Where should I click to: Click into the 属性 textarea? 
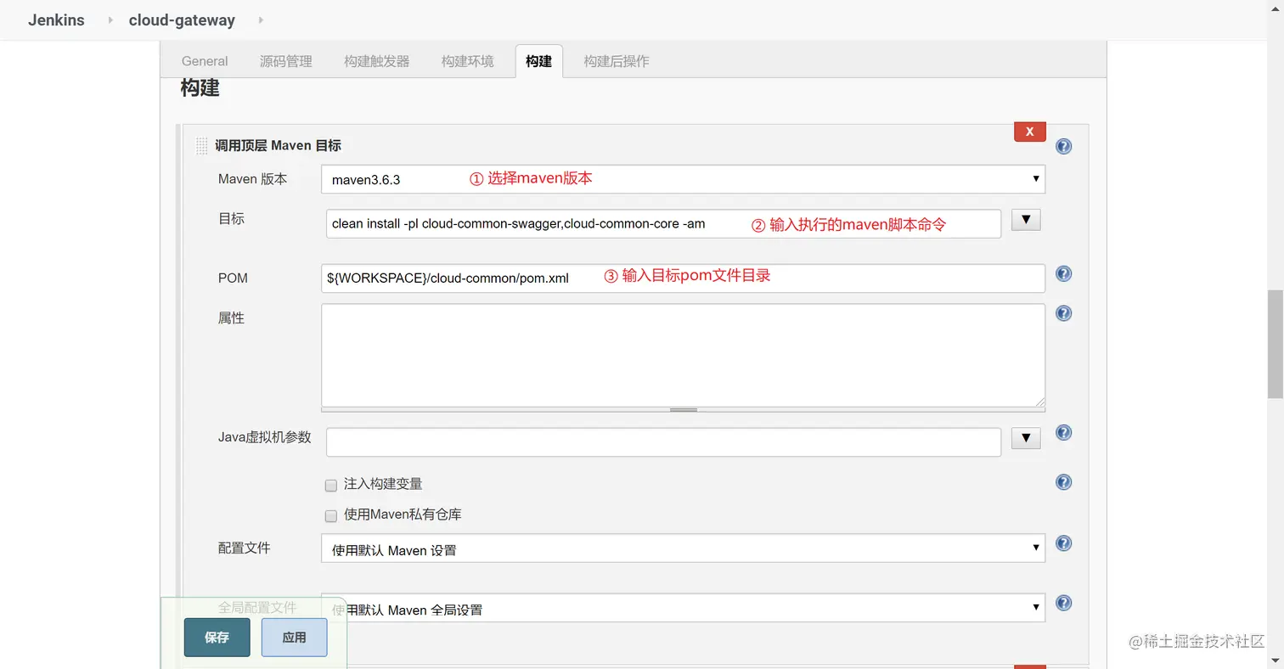pyautogui.click(x=683, y=355)
